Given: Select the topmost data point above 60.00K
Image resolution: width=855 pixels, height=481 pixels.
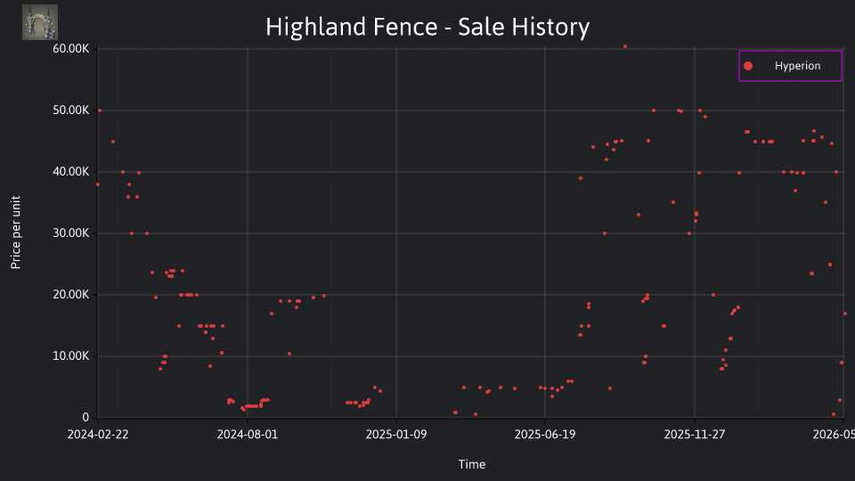Looking at the screenshot, I should [x=625, y=47].
